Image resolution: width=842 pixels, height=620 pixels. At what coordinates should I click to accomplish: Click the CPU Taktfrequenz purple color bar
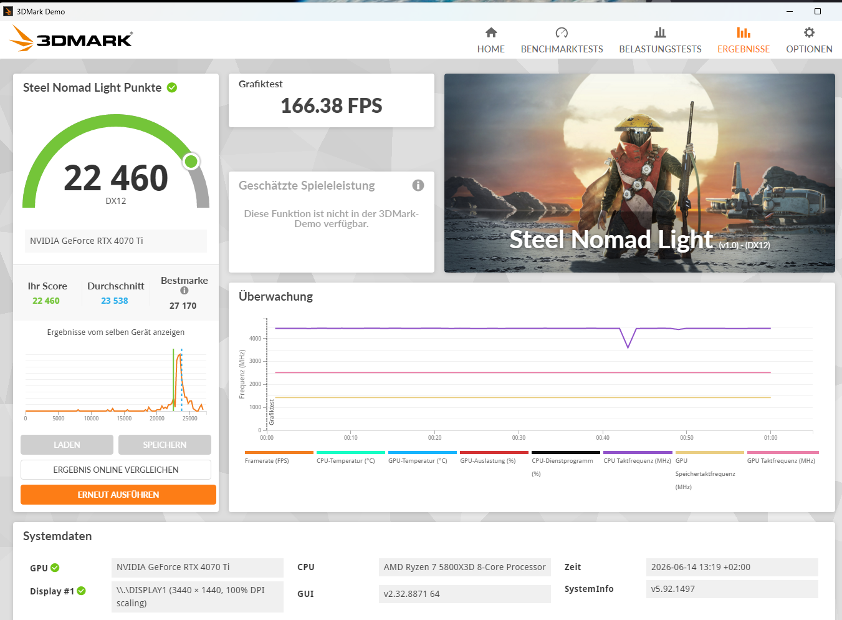click(x=638, y=452)
